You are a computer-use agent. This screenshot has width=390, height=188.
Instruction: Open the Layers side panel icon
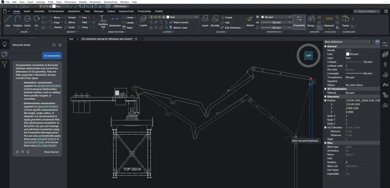coord(385,54)
